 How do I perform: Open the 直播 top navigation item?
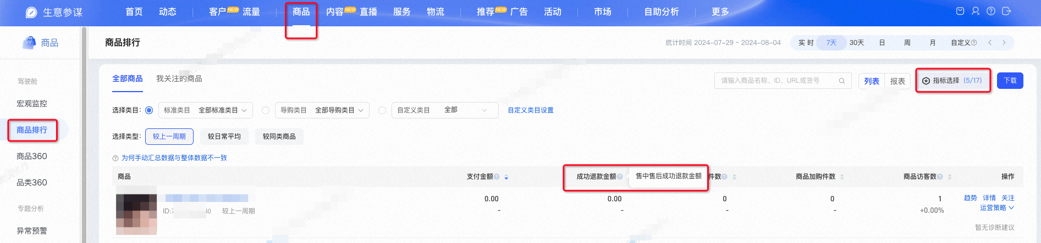368,12
